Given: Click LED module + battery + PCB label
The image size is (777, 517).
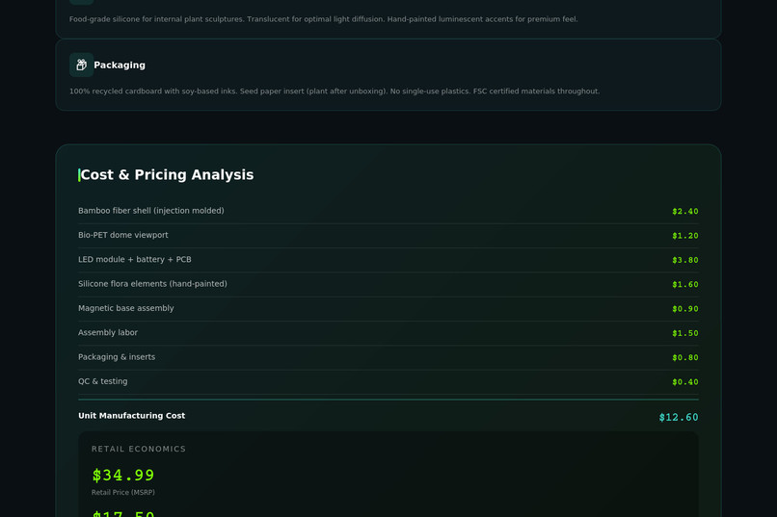Looking at the screenshot, I should pos(135,259).
